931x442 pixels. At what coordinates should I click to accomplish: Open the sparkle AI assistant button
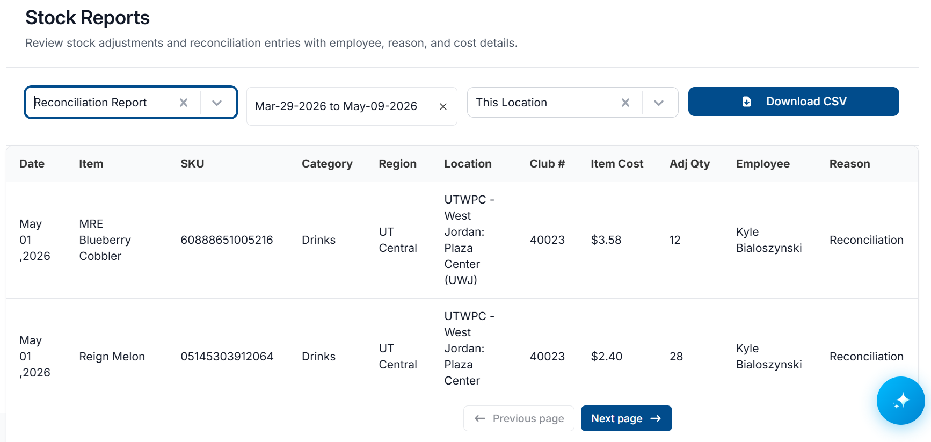point(901,401)
